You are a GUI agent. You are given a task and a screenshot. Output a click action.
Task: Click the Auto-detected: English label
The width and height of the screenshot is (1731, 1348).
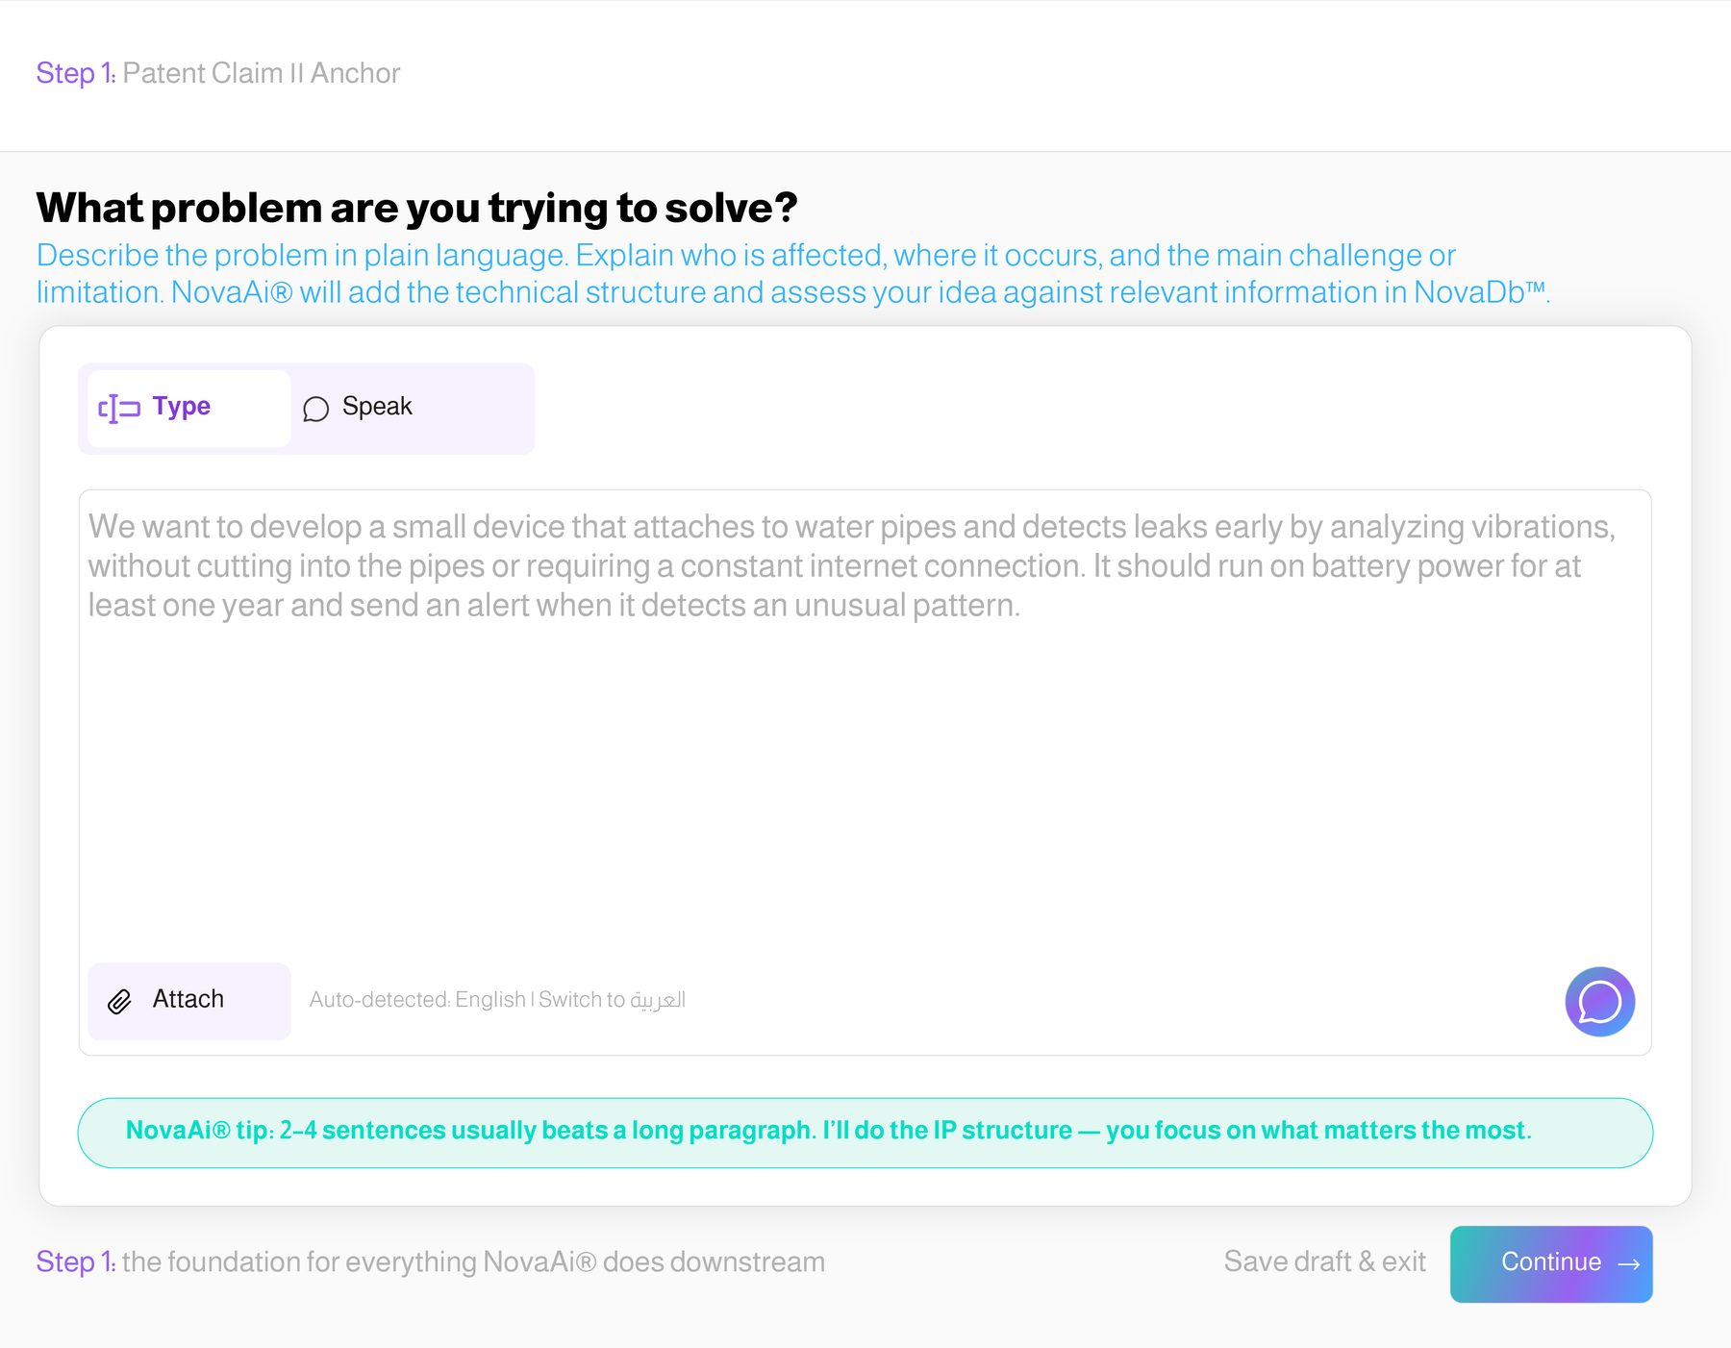[417, 1000]
